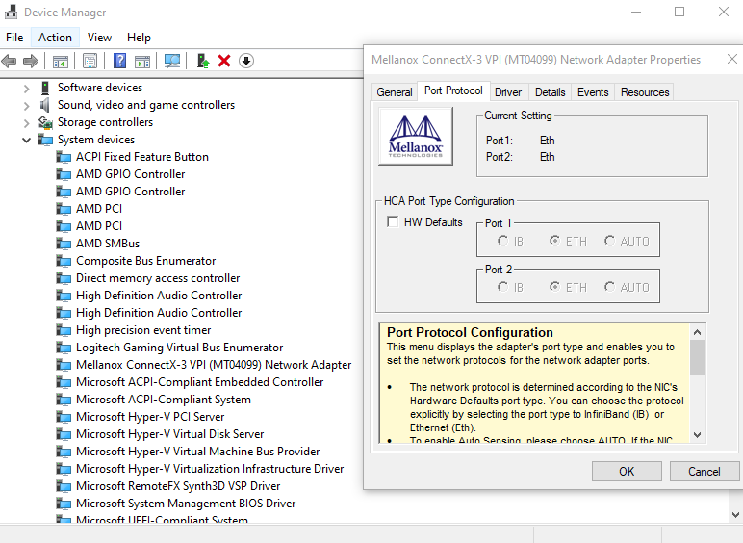Screen dimensions: 743x543
Task: Collapse the System devices node
Action: 27,141
